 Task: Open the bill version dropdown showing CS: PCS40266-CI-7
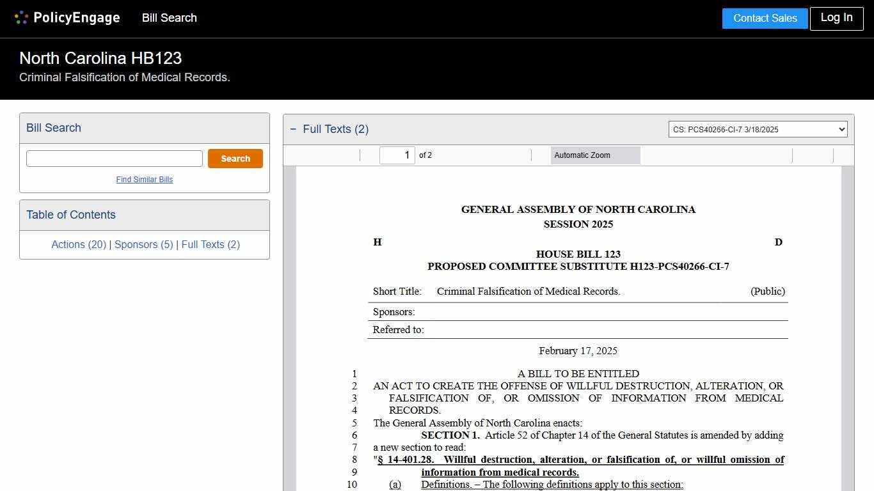coord(758,129)
